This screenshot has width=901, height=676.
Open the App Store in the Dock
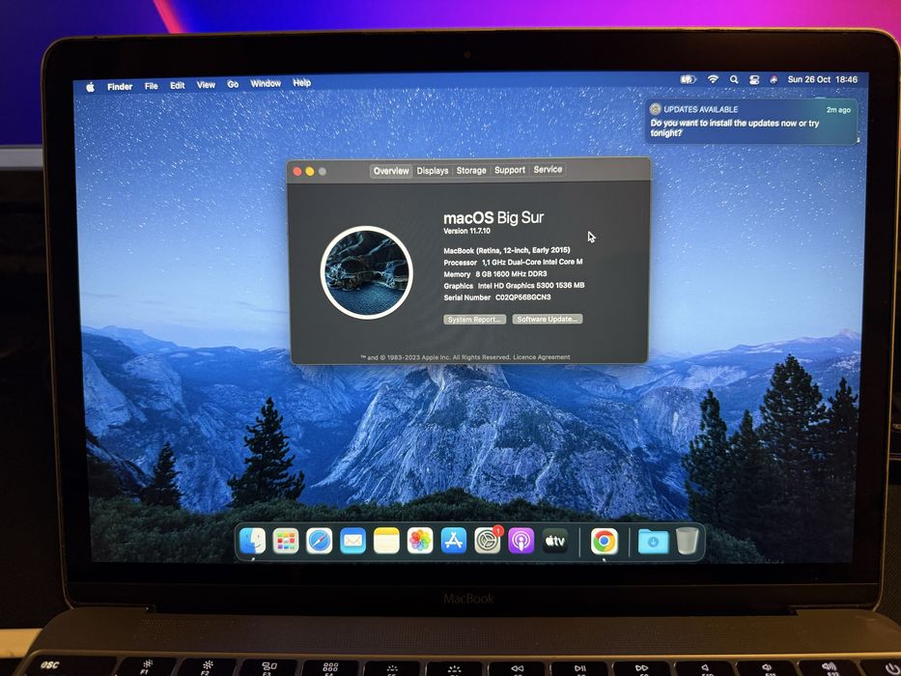(454, 541)
